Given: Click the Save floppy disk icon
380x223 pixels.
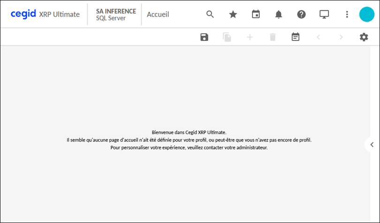Looking at the screenshot, I should coord(204,37).
